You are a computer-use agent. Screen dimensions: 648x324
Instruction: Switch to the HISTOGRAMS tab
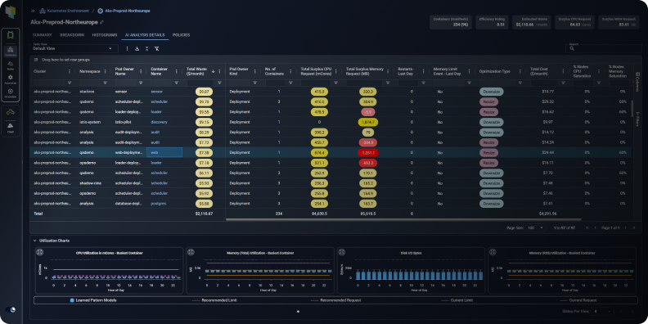[x=105, y=35]
